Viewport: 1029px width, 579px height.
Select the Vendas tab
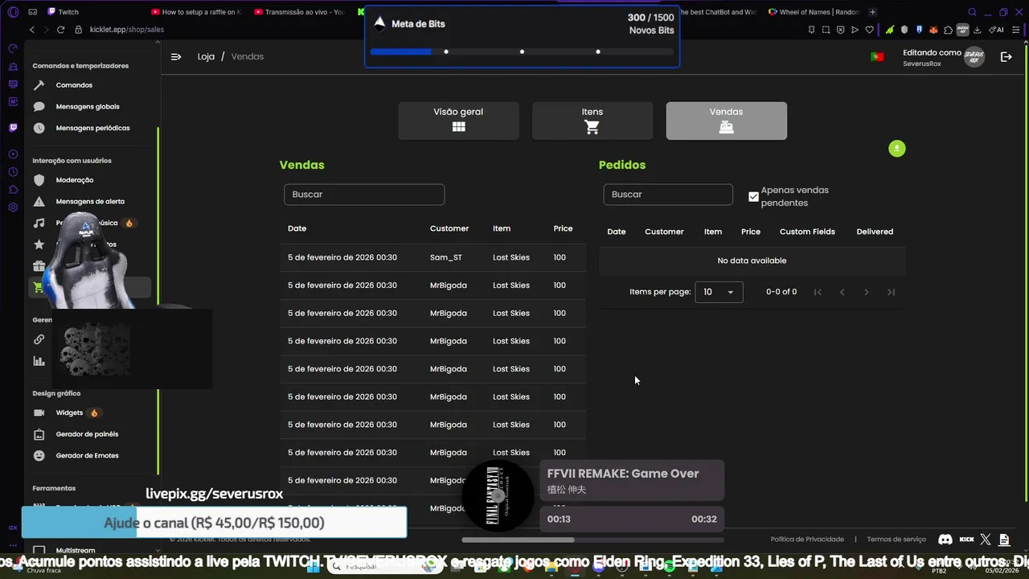click(x=727, y=121)
